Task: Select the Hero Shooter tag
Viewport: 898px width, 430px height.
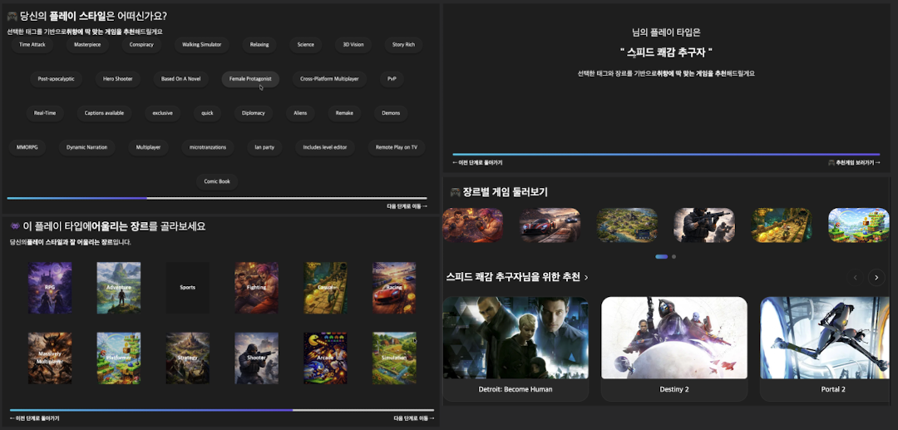Action: 118,79
